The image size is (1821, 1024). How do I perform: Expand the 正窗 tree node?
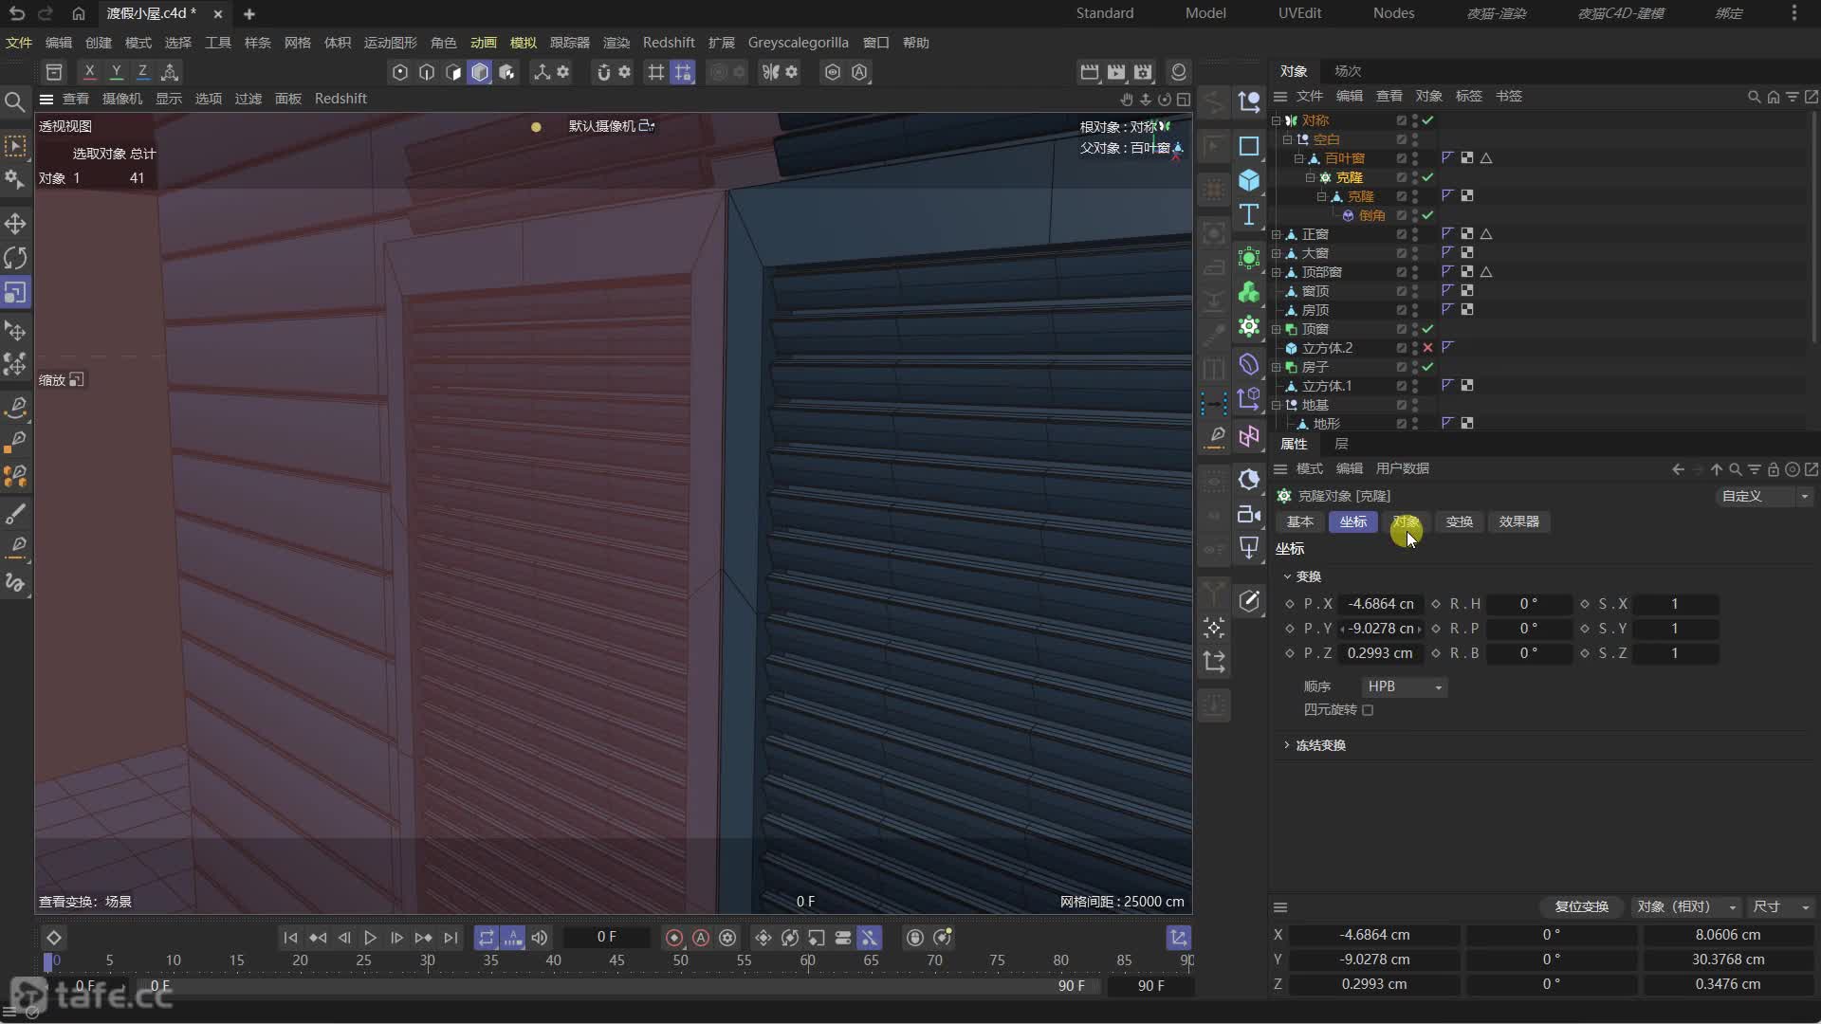pyautogui.click(x=1276, y=234)
